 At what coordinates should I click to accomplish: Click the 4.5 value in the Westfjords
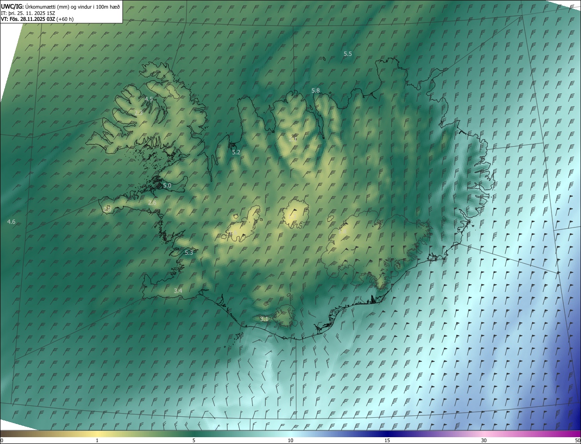pos(149,99)
